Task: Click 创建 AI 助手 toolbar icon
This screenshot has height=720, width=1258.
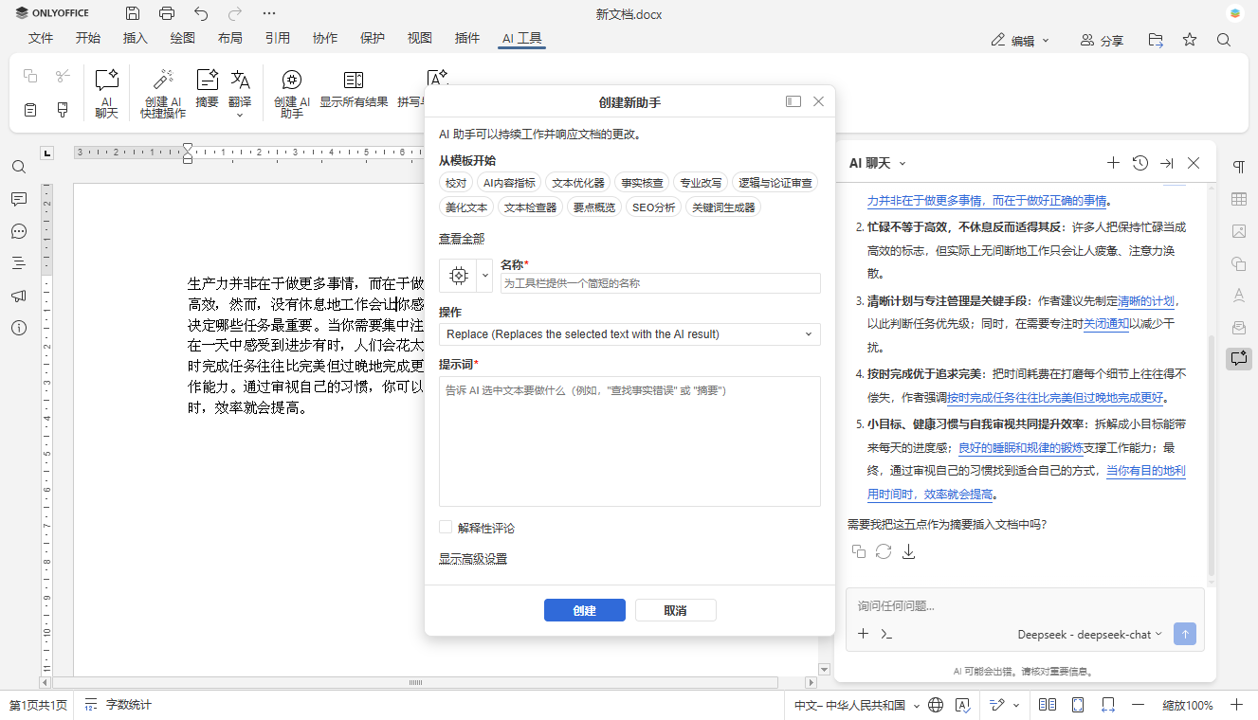Action: [292, 80]
